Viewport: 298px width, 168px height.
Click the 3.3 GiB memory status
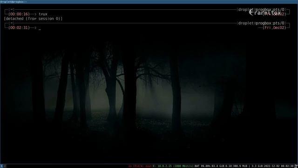pyautogui.click(x=257, y=166)
